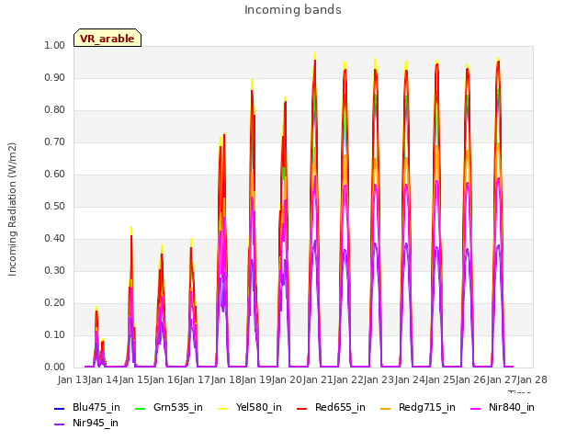Click the Jan 26 x-axis date label
The height and width of the screenshot is (441, 588).
pyautogui.click(x=470, y=379)
